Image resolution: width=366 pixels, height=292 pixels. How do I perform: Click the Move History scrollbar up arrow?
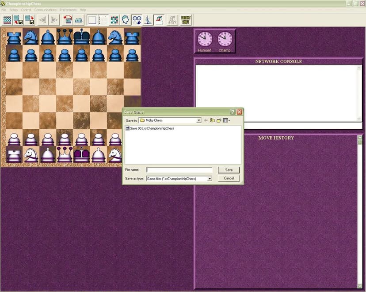tap(360, 137)
